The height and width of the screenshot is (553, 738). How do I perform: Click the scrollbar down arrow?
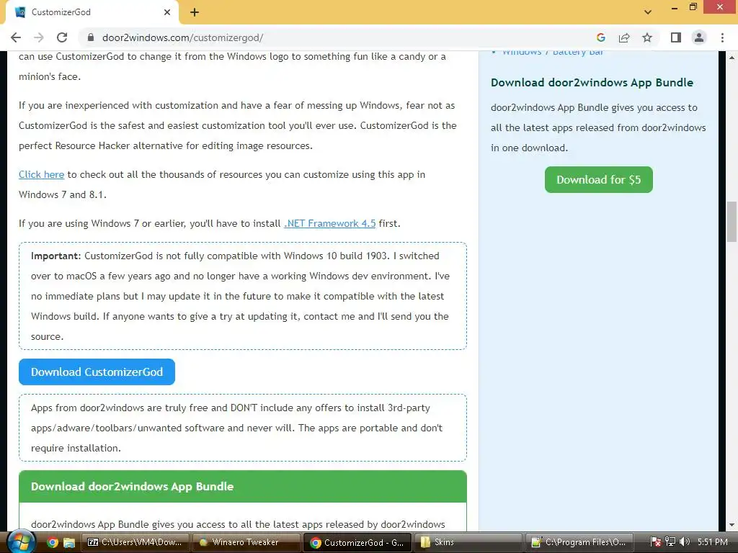pos(732,525)
